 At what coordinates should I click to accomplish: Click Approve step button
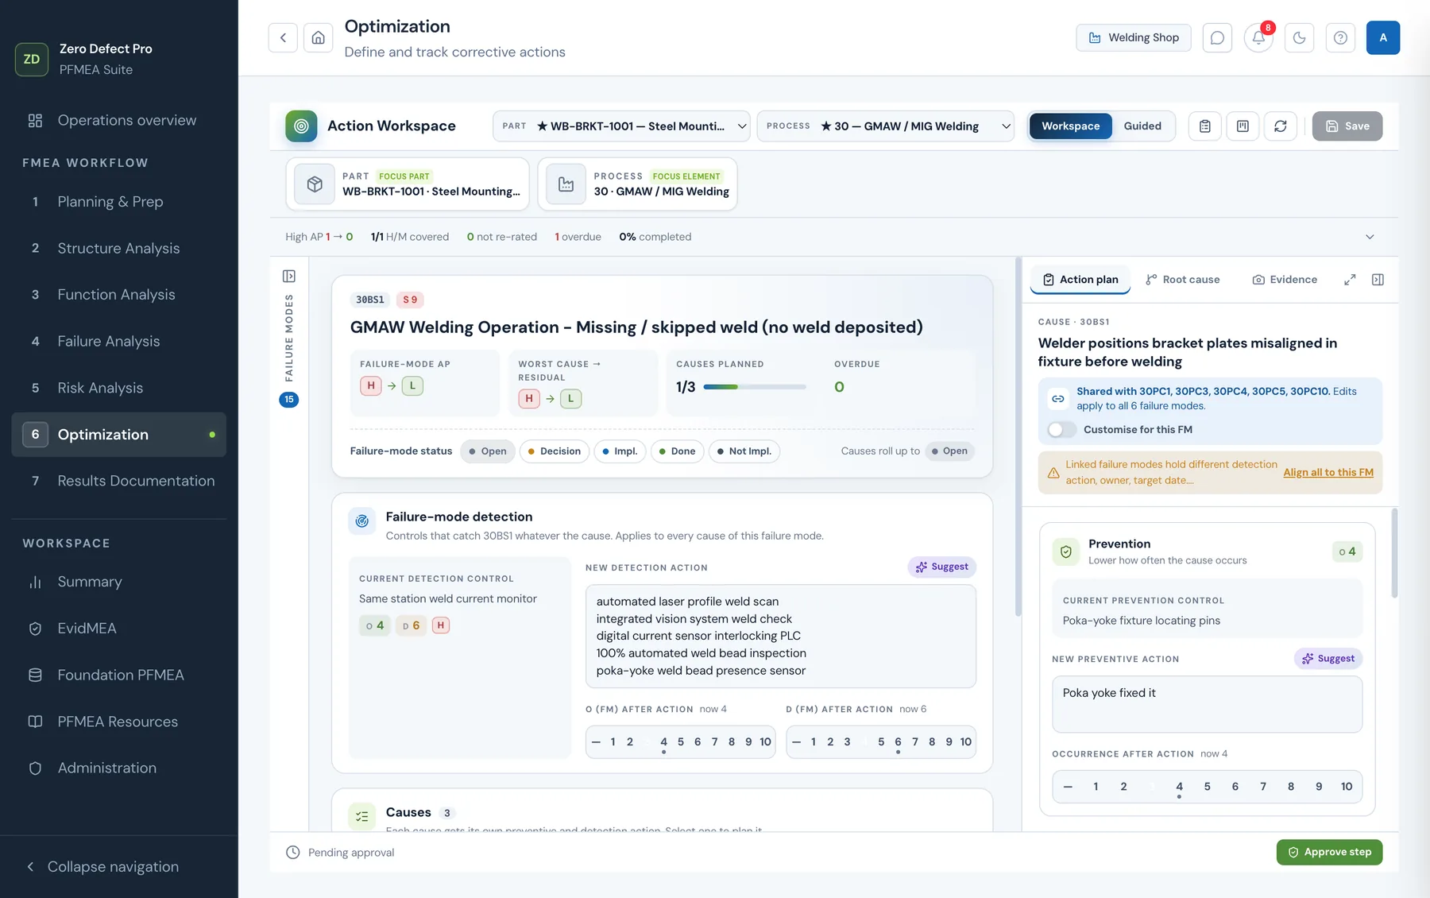point(1329,853)
